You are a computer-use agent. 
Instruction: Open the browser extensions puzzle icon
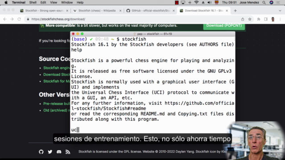[x=258, y=19]
